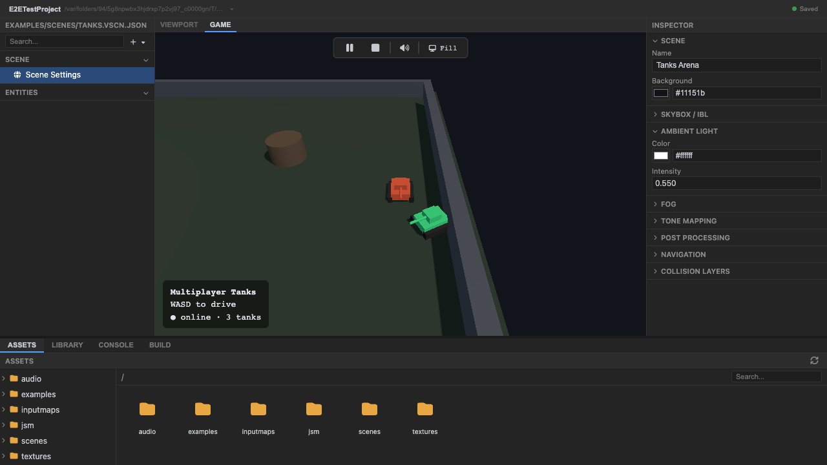Edit the ambient intensity 0.550 field
Viewport: 827px width, 465px height.
737,183
